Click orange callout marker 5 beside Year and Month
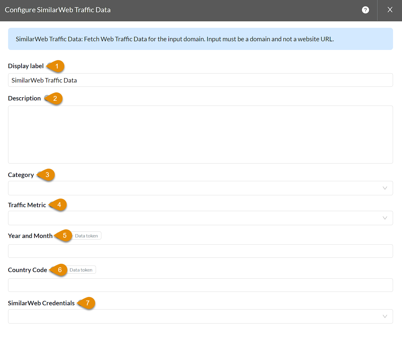This screenshot has height=343, width=402. click(x=64, y=236)
